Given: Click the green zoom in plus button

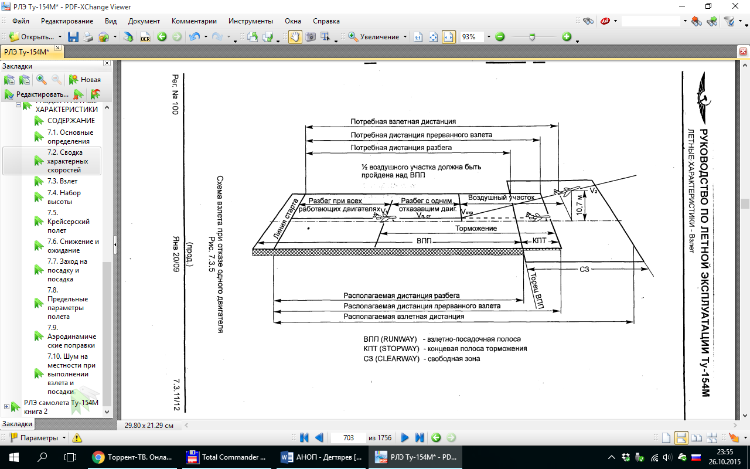Looking at the screenshot, I should point(567,37).
